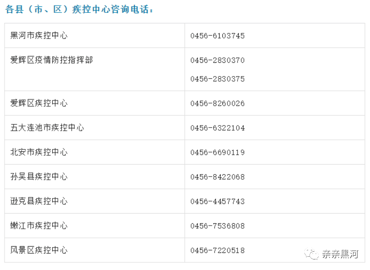Click phone number 0456-2830375
The width and height of the screenshot is (370, 270).
point(217,79)
